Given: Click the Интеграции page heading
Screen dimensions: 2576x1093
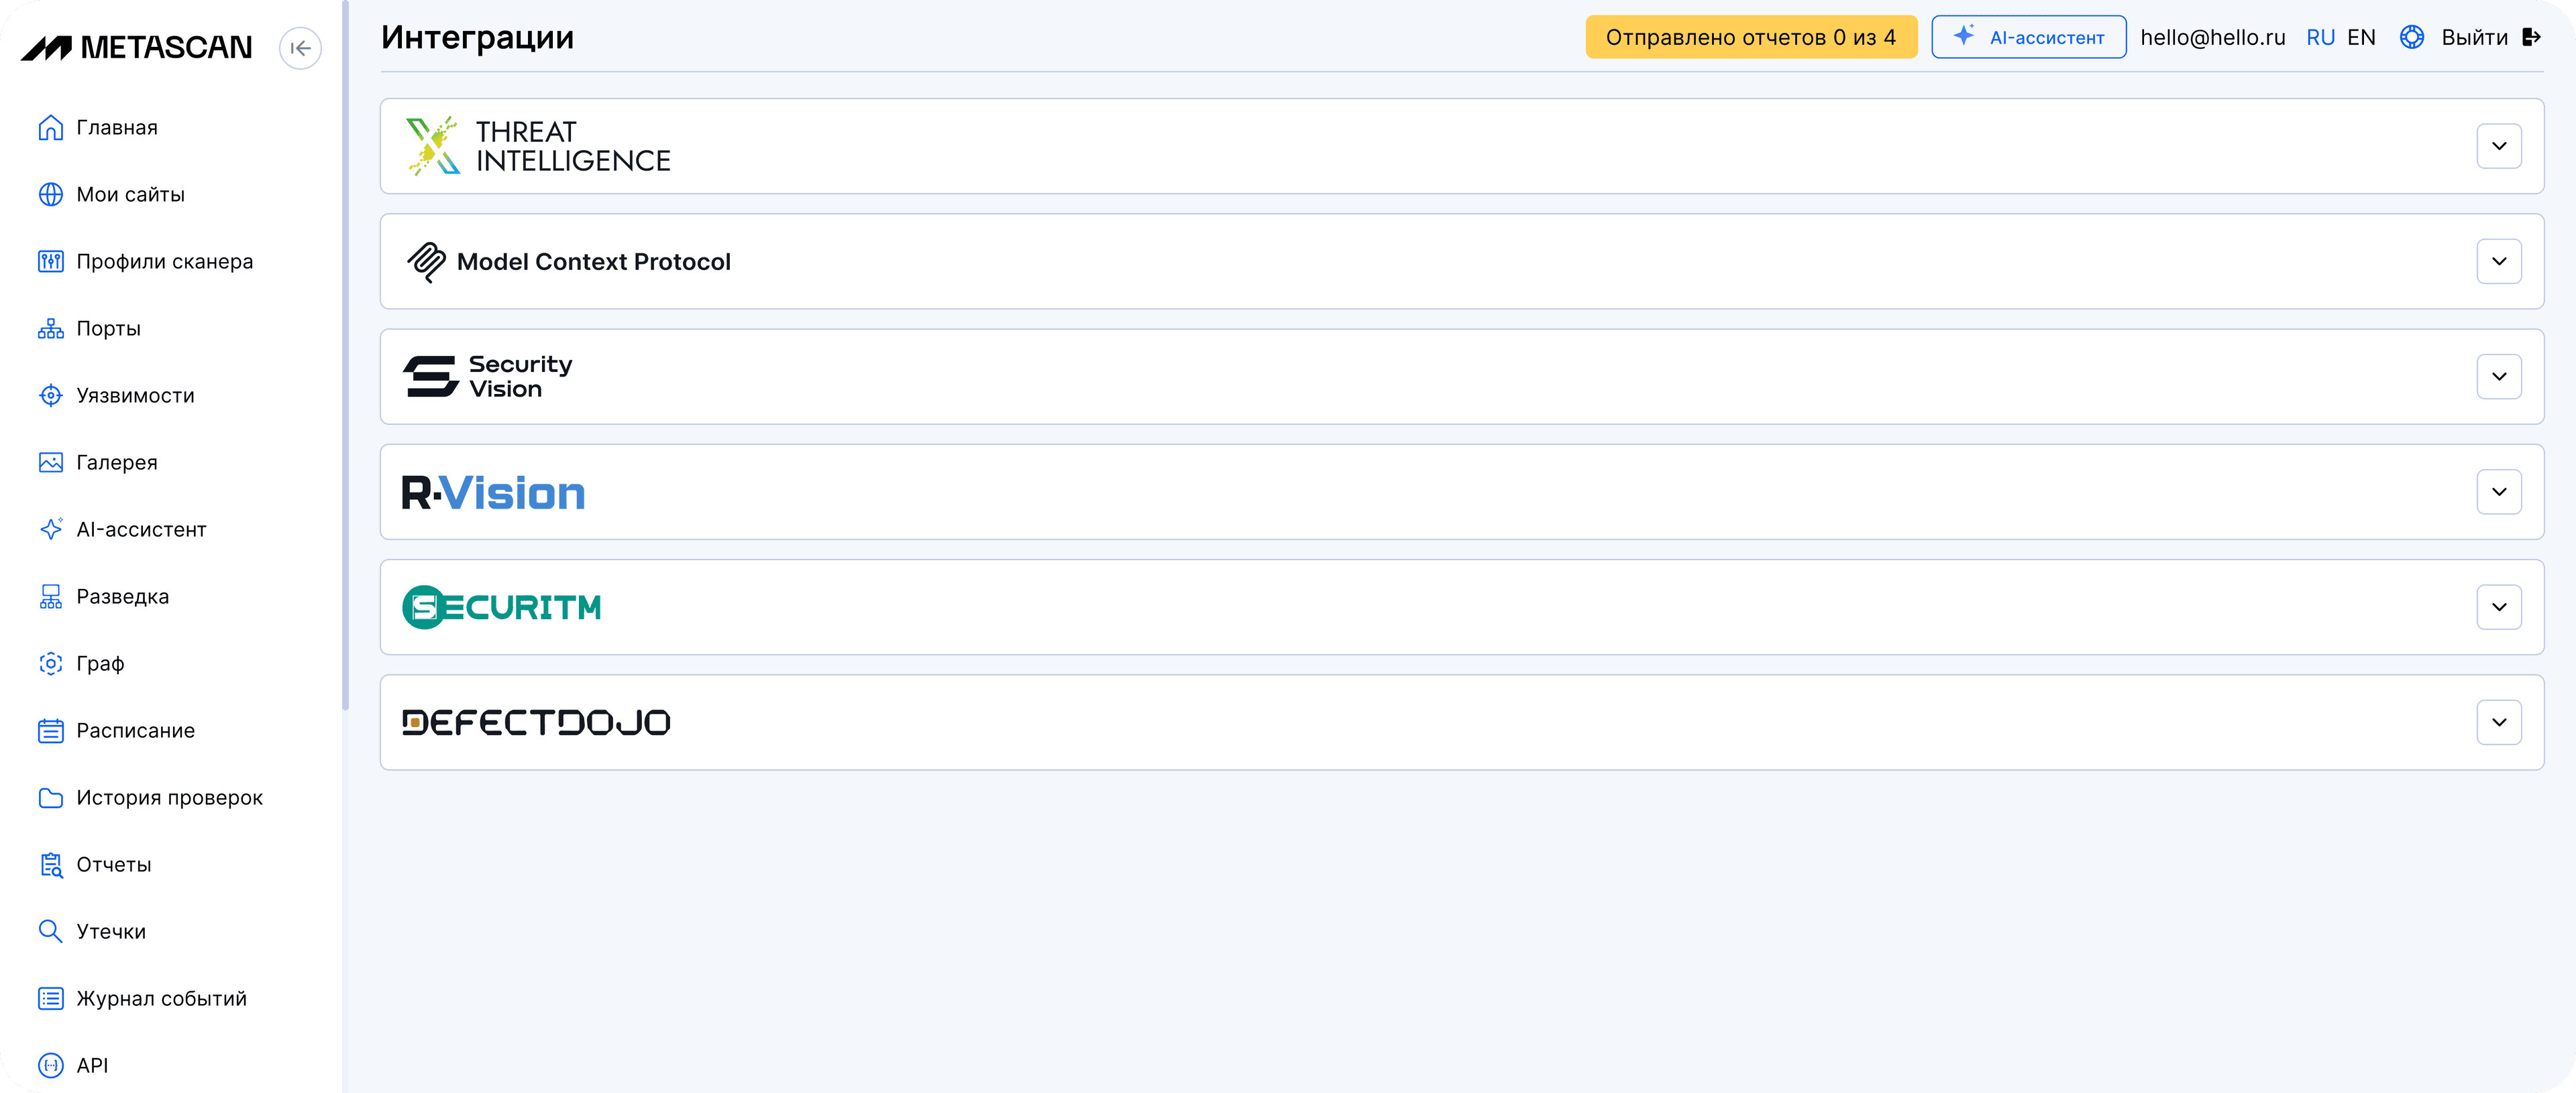Looking at the screenshot, I should [x=477, y=37].
